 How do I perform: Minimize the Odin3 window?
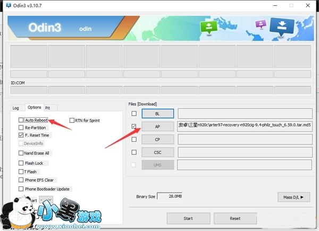[275, 5]
